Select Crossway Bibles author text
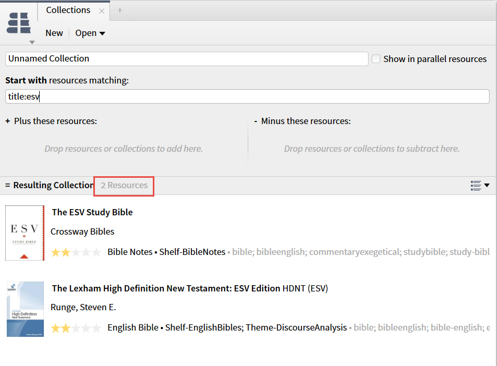 [82, 231]
